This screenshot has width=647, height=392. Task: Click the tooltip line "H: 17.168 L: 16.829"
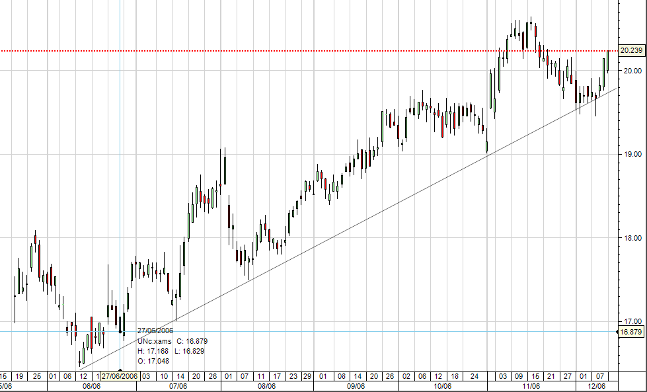click(171, 351)
